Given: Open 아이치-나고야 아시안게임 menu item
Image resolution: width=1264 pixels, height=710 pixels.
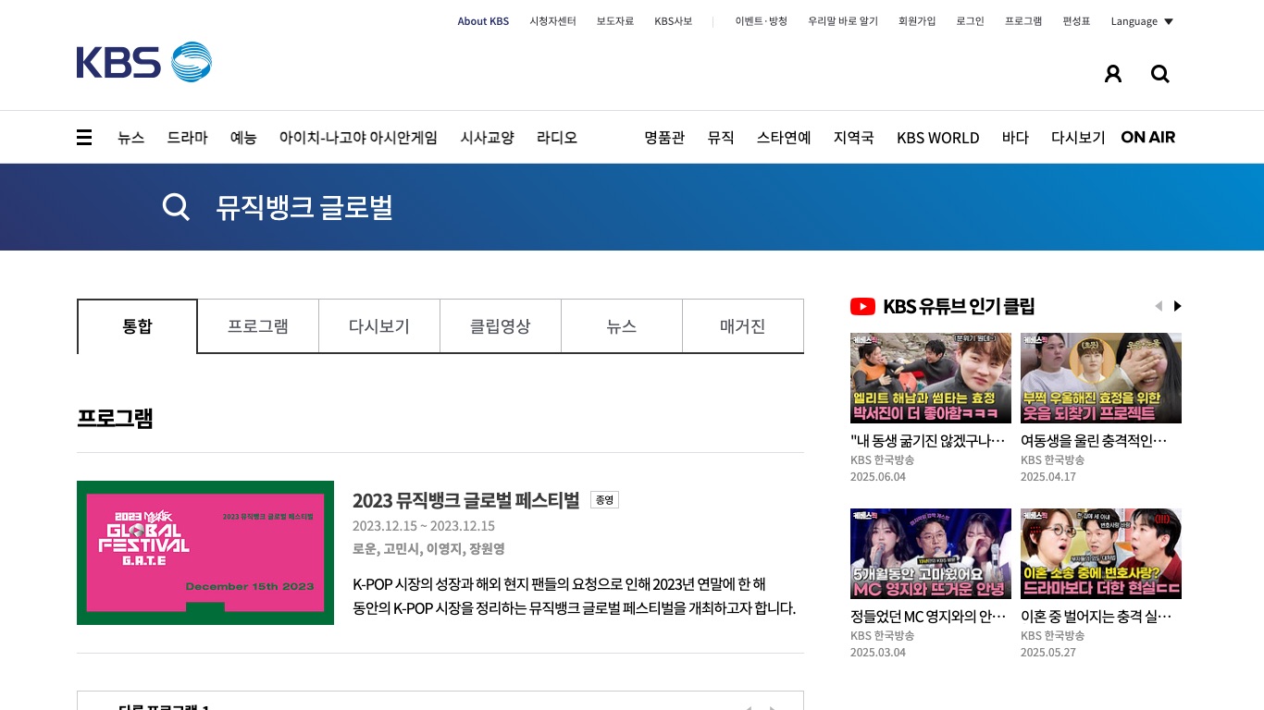Looking at the screenshot, I should coord(358,138).
